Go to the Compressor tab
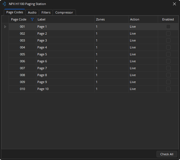Viewport: 180px width, 160px height. pos(64,12)
